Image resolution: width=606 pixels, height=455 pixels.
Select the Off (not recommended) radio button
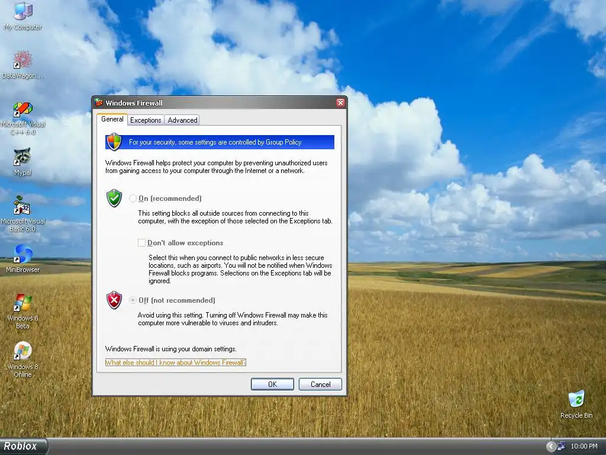tap(133, 300)
